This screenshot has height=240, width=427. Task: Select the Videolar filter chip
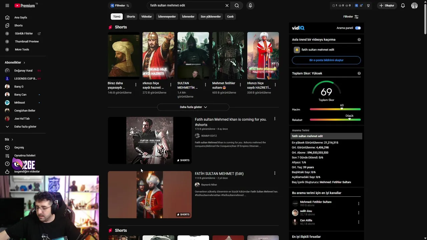point(146,16)
